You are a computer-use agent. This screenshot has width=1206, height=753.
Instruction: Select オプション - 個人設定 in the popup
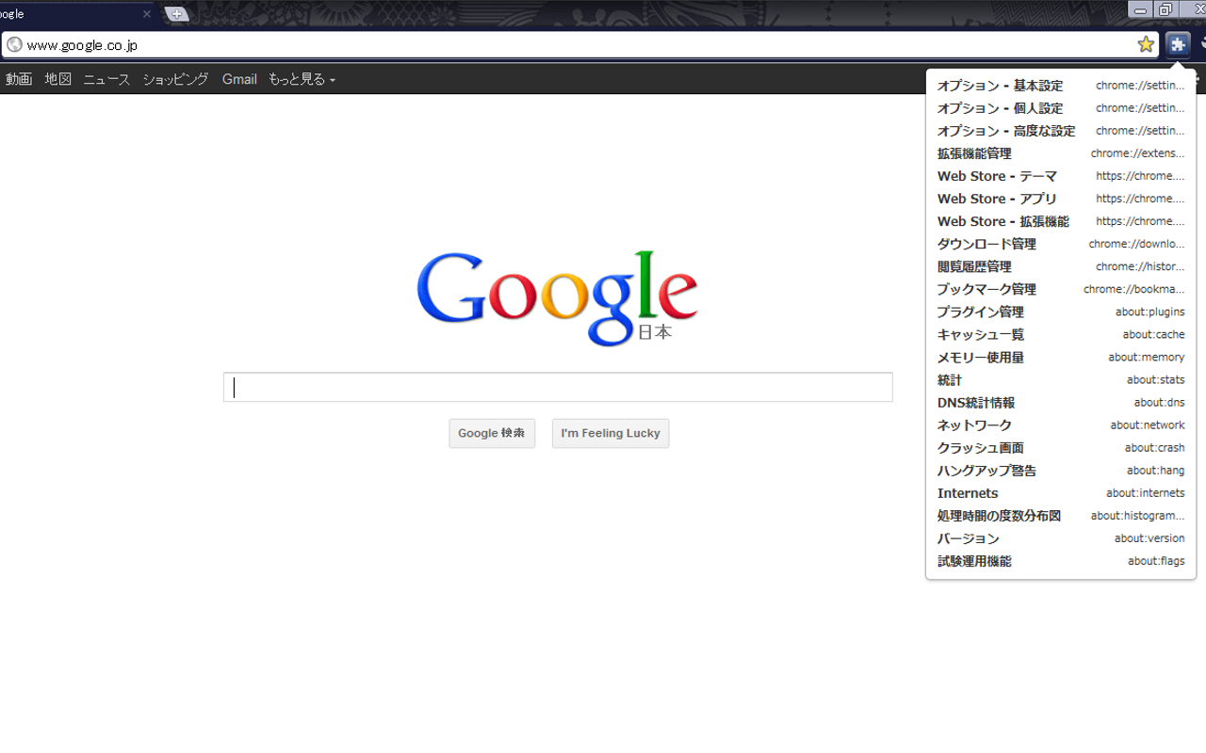click(x=1061, y=108)
